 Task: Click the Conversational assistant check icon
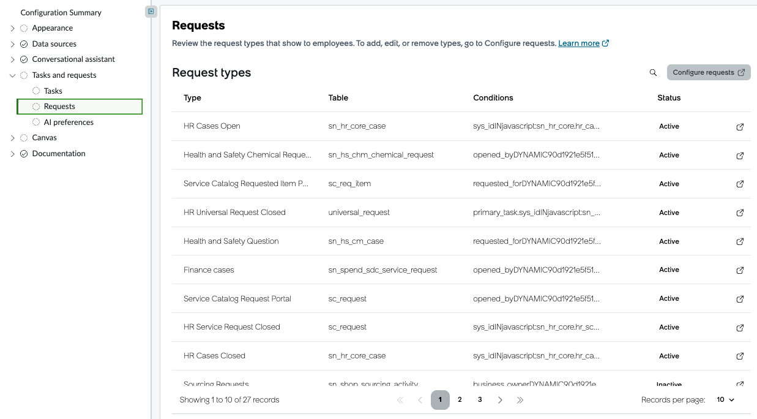click(24, 59)
